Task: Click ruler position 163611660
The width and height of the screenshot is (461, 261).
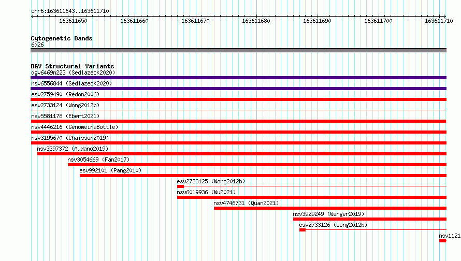Action: (x=134, y=21)
